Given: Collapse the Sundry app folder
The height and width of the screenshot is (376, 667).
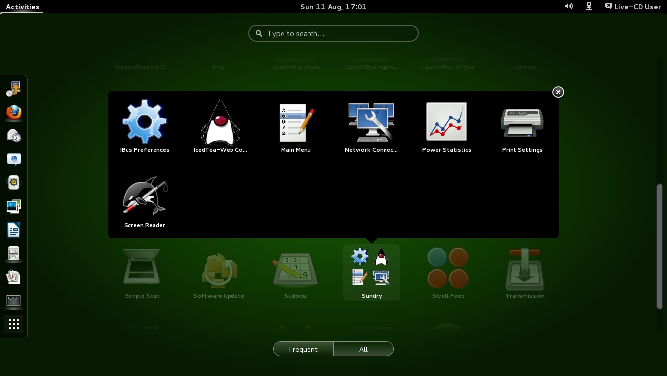Looking at the screenshot, I should tap(372, 273).
